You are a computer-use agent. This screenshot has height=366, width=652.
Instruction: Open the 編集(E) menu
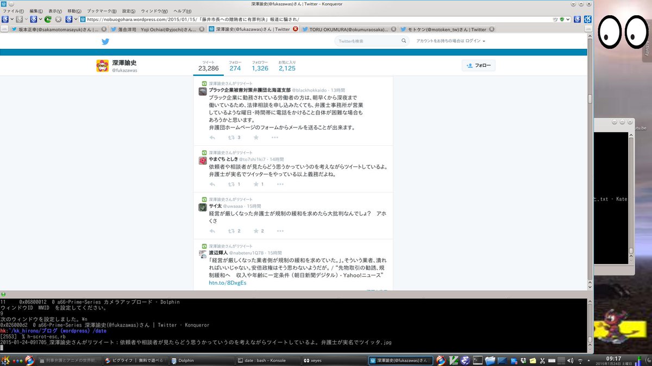click(x=36, y=11)
